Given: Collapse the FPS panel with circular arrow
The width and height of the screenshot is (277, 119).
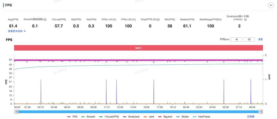Looking at the screenshot, I should (271, 5).
